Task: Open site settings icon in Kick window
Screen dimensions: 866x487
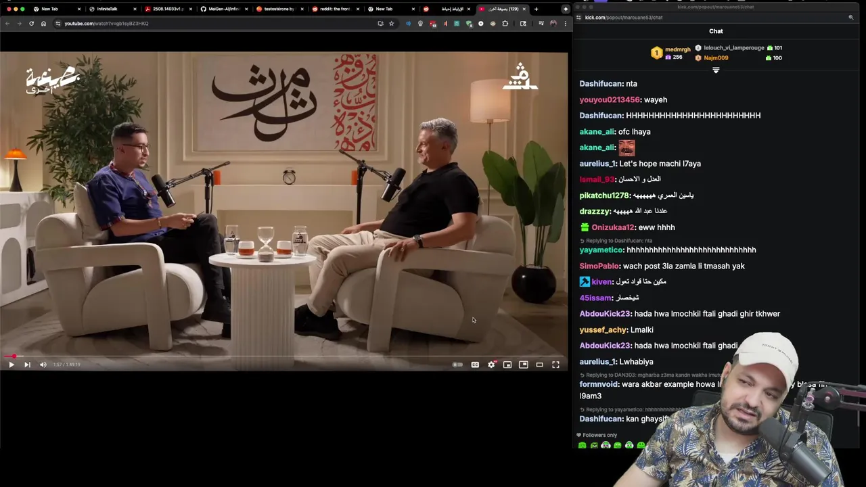Action: point(580,18)
